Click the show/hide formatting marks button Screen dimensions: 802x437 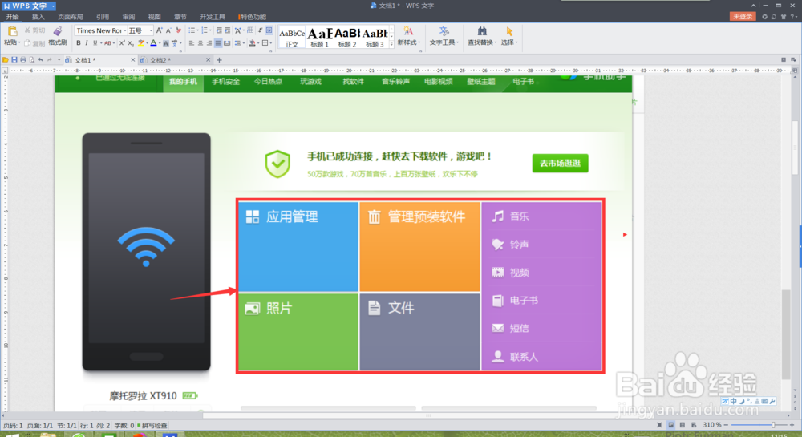(261, 30)
